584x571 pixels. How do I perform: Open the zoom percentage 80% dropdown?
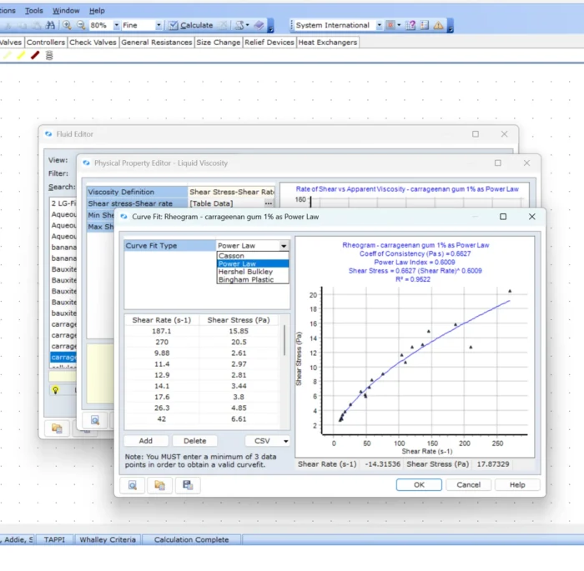(117, 25)
